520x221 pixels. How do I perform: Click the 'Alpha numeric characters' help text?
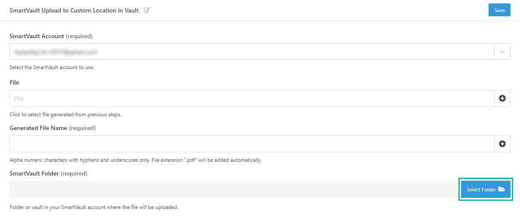click(135, 160)
